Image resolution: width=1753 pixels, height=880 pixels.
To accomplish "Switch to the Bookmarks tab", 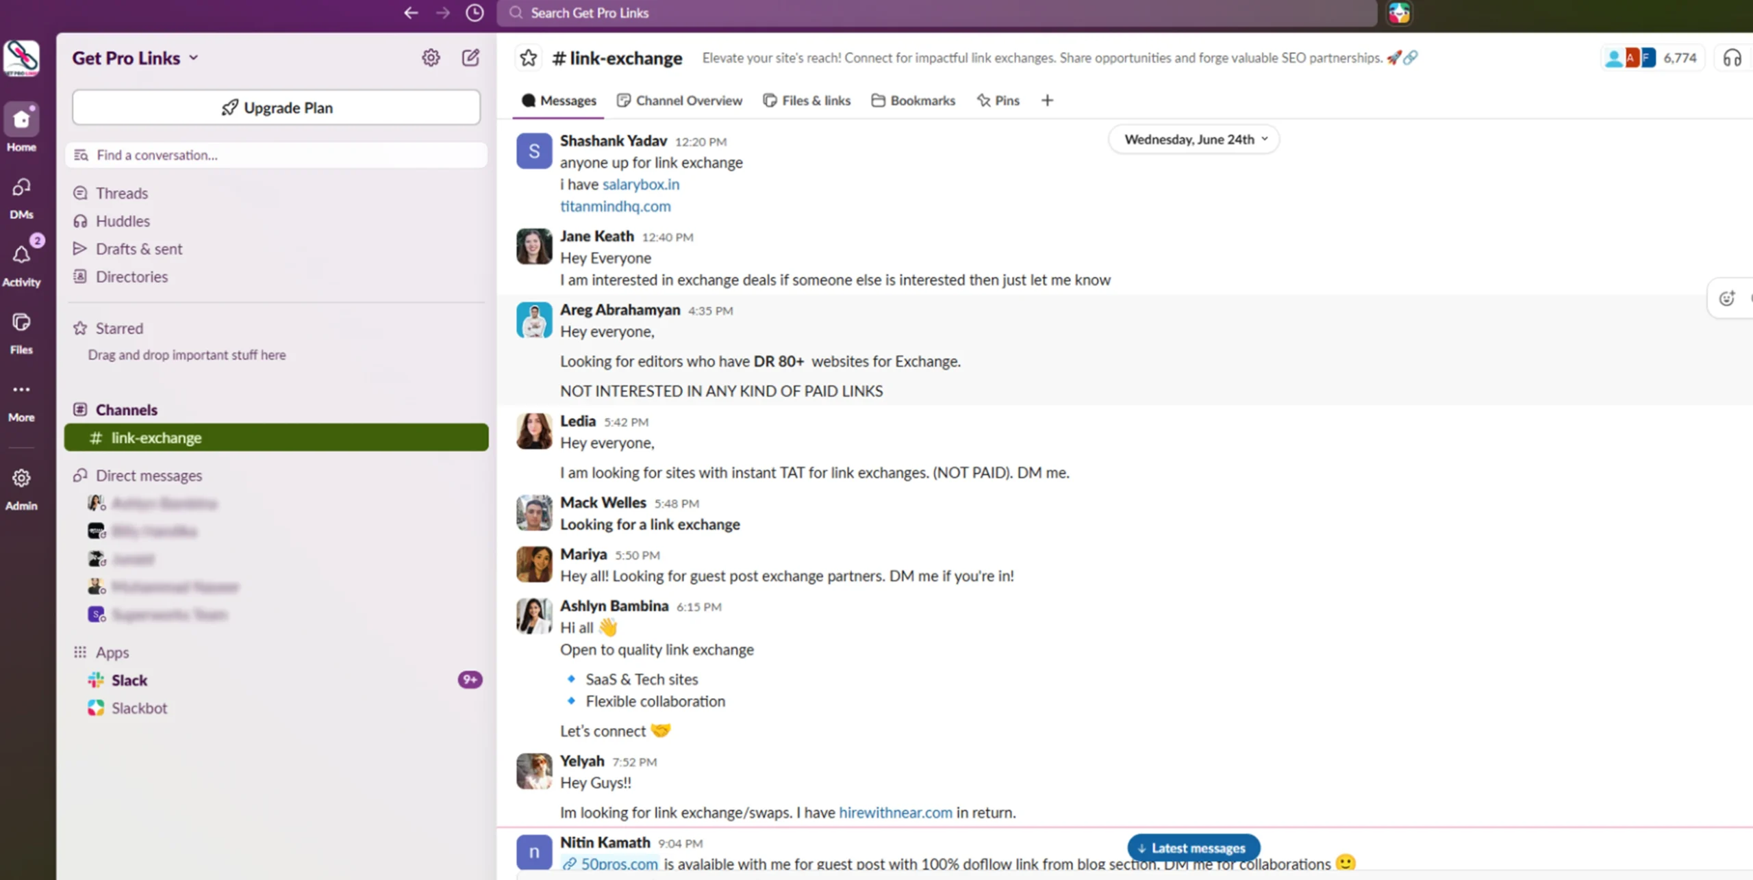I will [913, 101].
